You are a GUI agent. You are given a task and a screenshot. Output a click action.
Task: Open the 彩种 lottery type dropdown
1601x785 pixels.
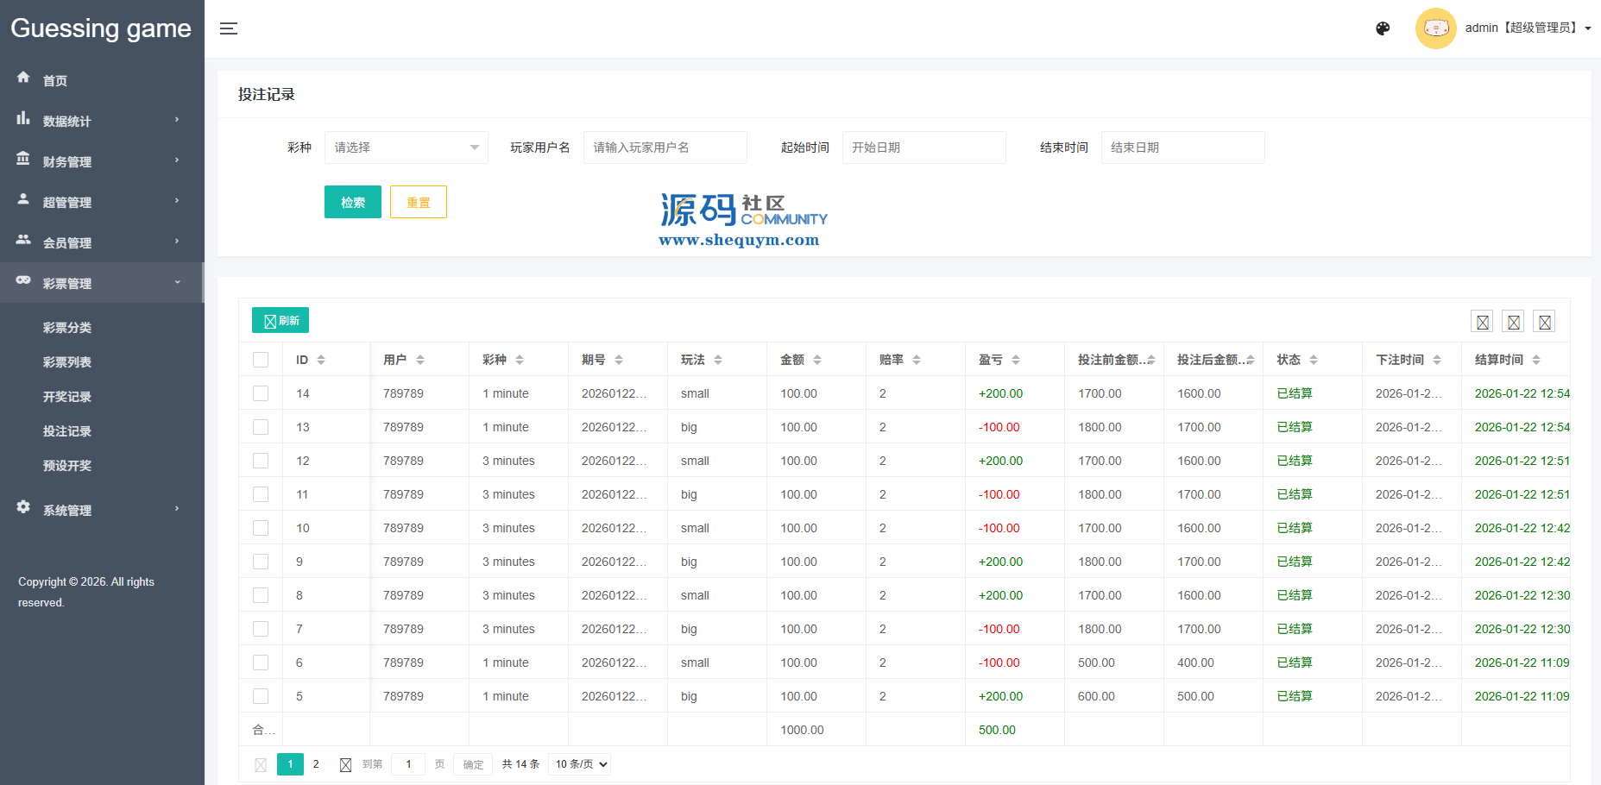pyautogui.click(x=406, y=148)
